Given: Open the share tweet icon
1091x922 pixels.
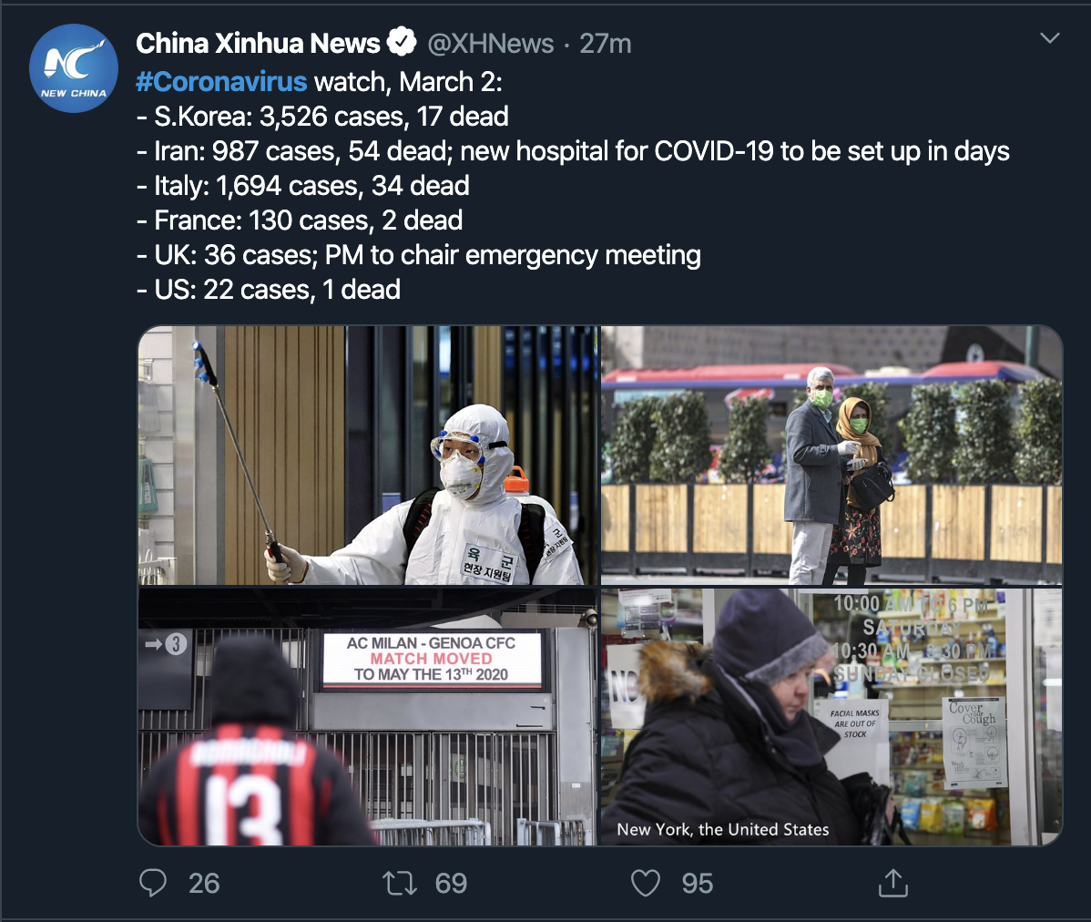Looking at the screenshot, I should (x=893, y=882).
